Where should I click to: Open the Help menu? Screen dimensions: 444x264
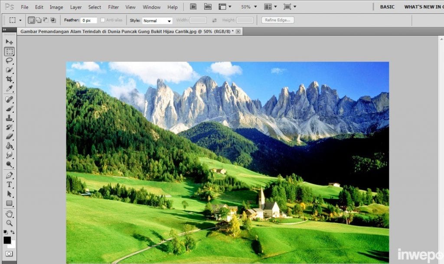[172, 7]
